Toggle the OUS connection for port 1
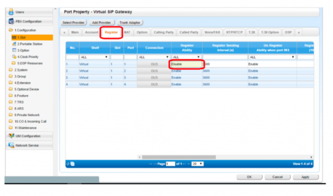 coord(154,64)
